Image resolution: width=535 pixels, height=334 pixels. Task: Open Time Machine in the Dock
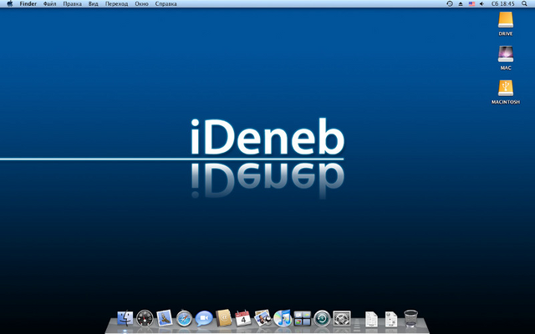coord(322,319)
